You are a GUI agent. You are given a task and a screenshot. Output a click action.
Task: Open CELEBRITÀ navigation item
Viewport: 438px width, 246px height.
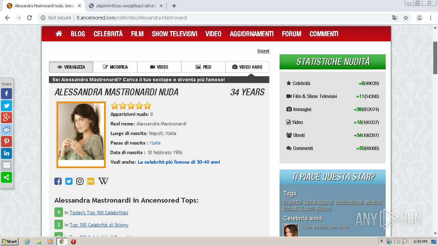108,34
